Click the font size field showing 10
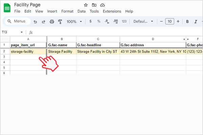Screen dimensions: 203x135 170,22
